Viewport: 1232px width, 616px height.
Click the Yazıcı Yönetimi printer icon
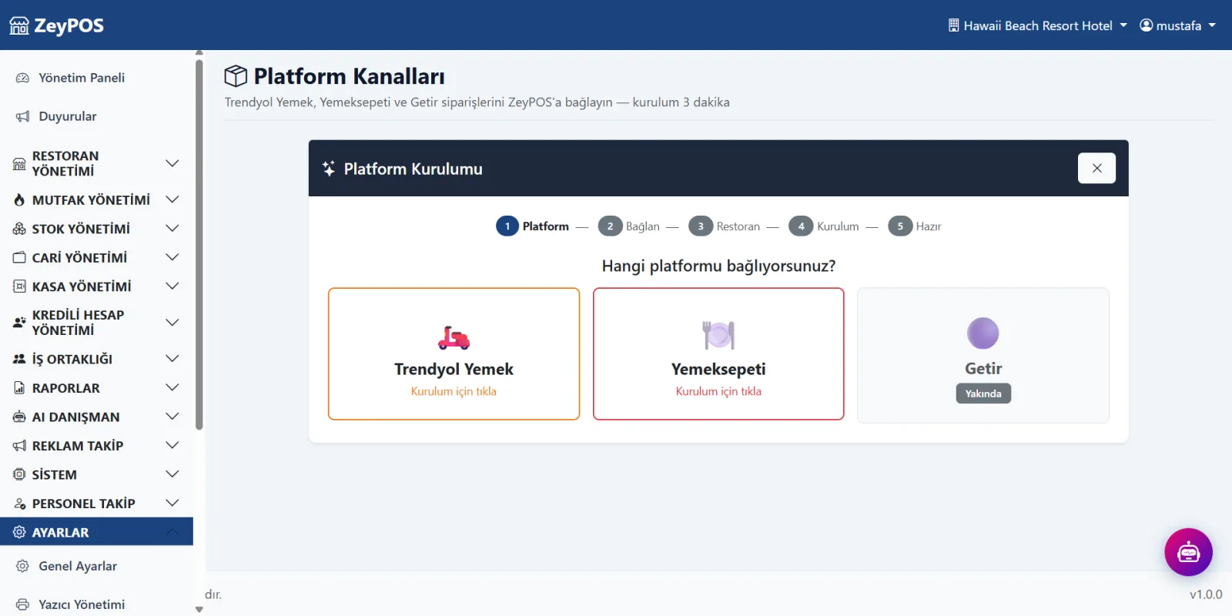[x=22, y=604]
